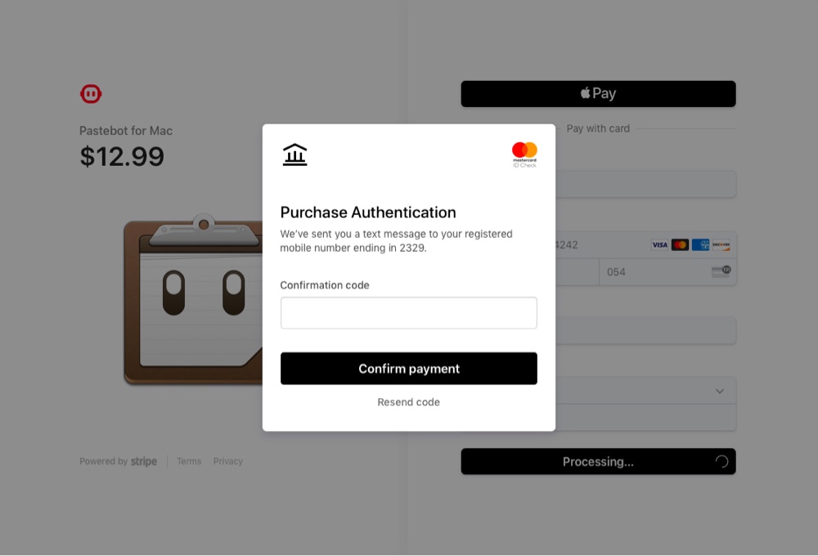The width and height of the screenshot is (818, 556).
Task: Click the red Pastebot app logo
Action: point(91,93)
